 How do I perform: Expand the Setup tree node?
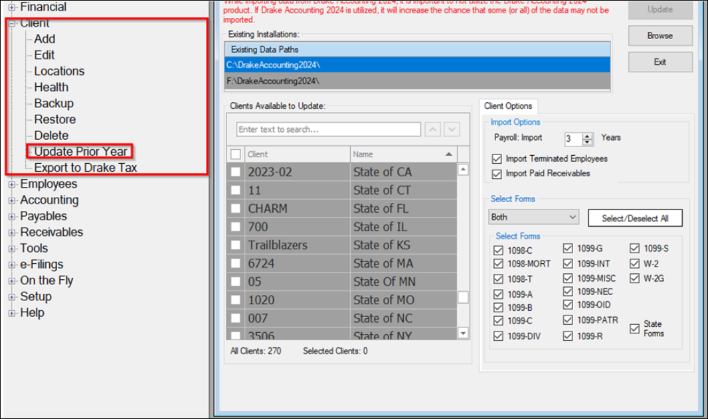pyautogui.click(x=12, y=298)
